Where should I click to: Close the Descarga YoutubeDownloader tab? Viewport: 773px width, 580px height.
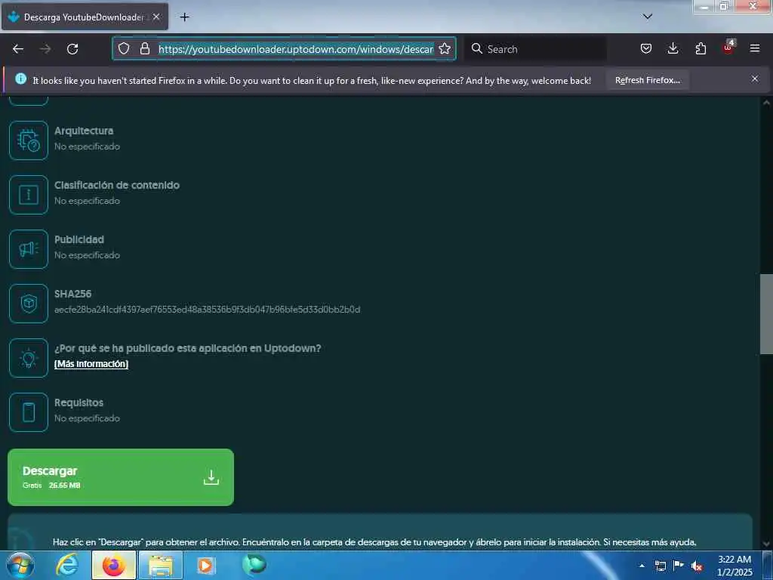pyautogui.click(x=156, y=17)
